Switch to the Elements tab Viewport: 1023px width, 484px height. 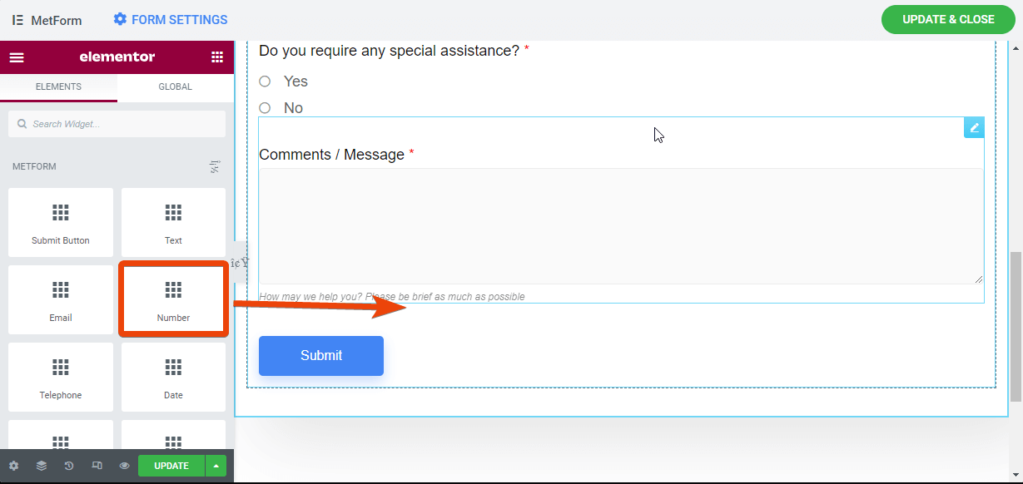[58, 87]
